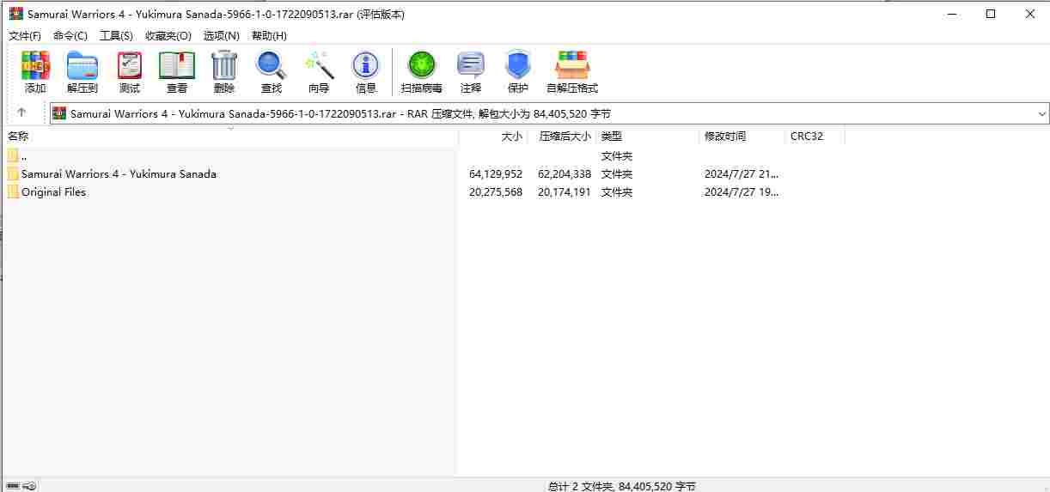Open the 查看 (View) book icon
The height and width of the screenshot is (492, 1050).
(177, 72)
